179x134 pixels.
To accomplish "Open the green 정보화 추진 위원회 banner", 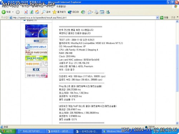I will click(x=36, y=58).
